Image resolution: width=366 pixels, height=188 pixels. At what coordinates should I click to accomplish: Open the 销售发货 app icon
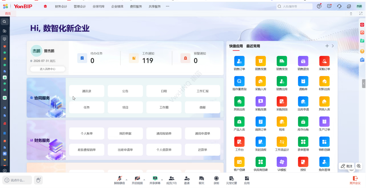pyautogui.click(x=282, y=61)
